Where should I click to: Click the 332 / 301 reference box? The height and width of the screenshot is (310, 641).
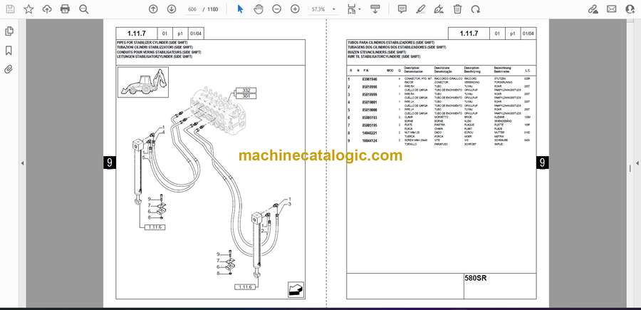(x=246, y=93)
